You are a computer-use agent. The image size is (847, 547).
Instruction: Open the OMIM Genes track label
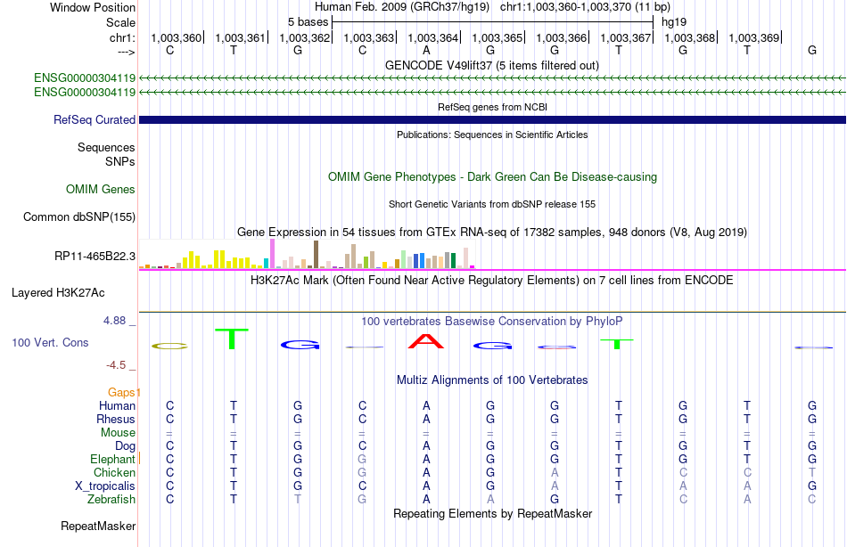pos(101,189)
